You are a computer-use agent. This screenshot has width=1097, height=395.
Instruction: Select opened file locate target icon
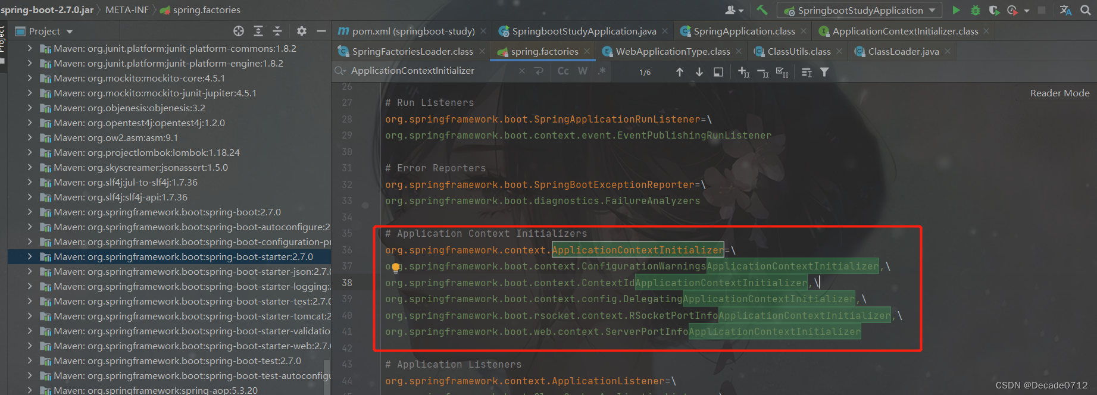(x=239, y=31)
